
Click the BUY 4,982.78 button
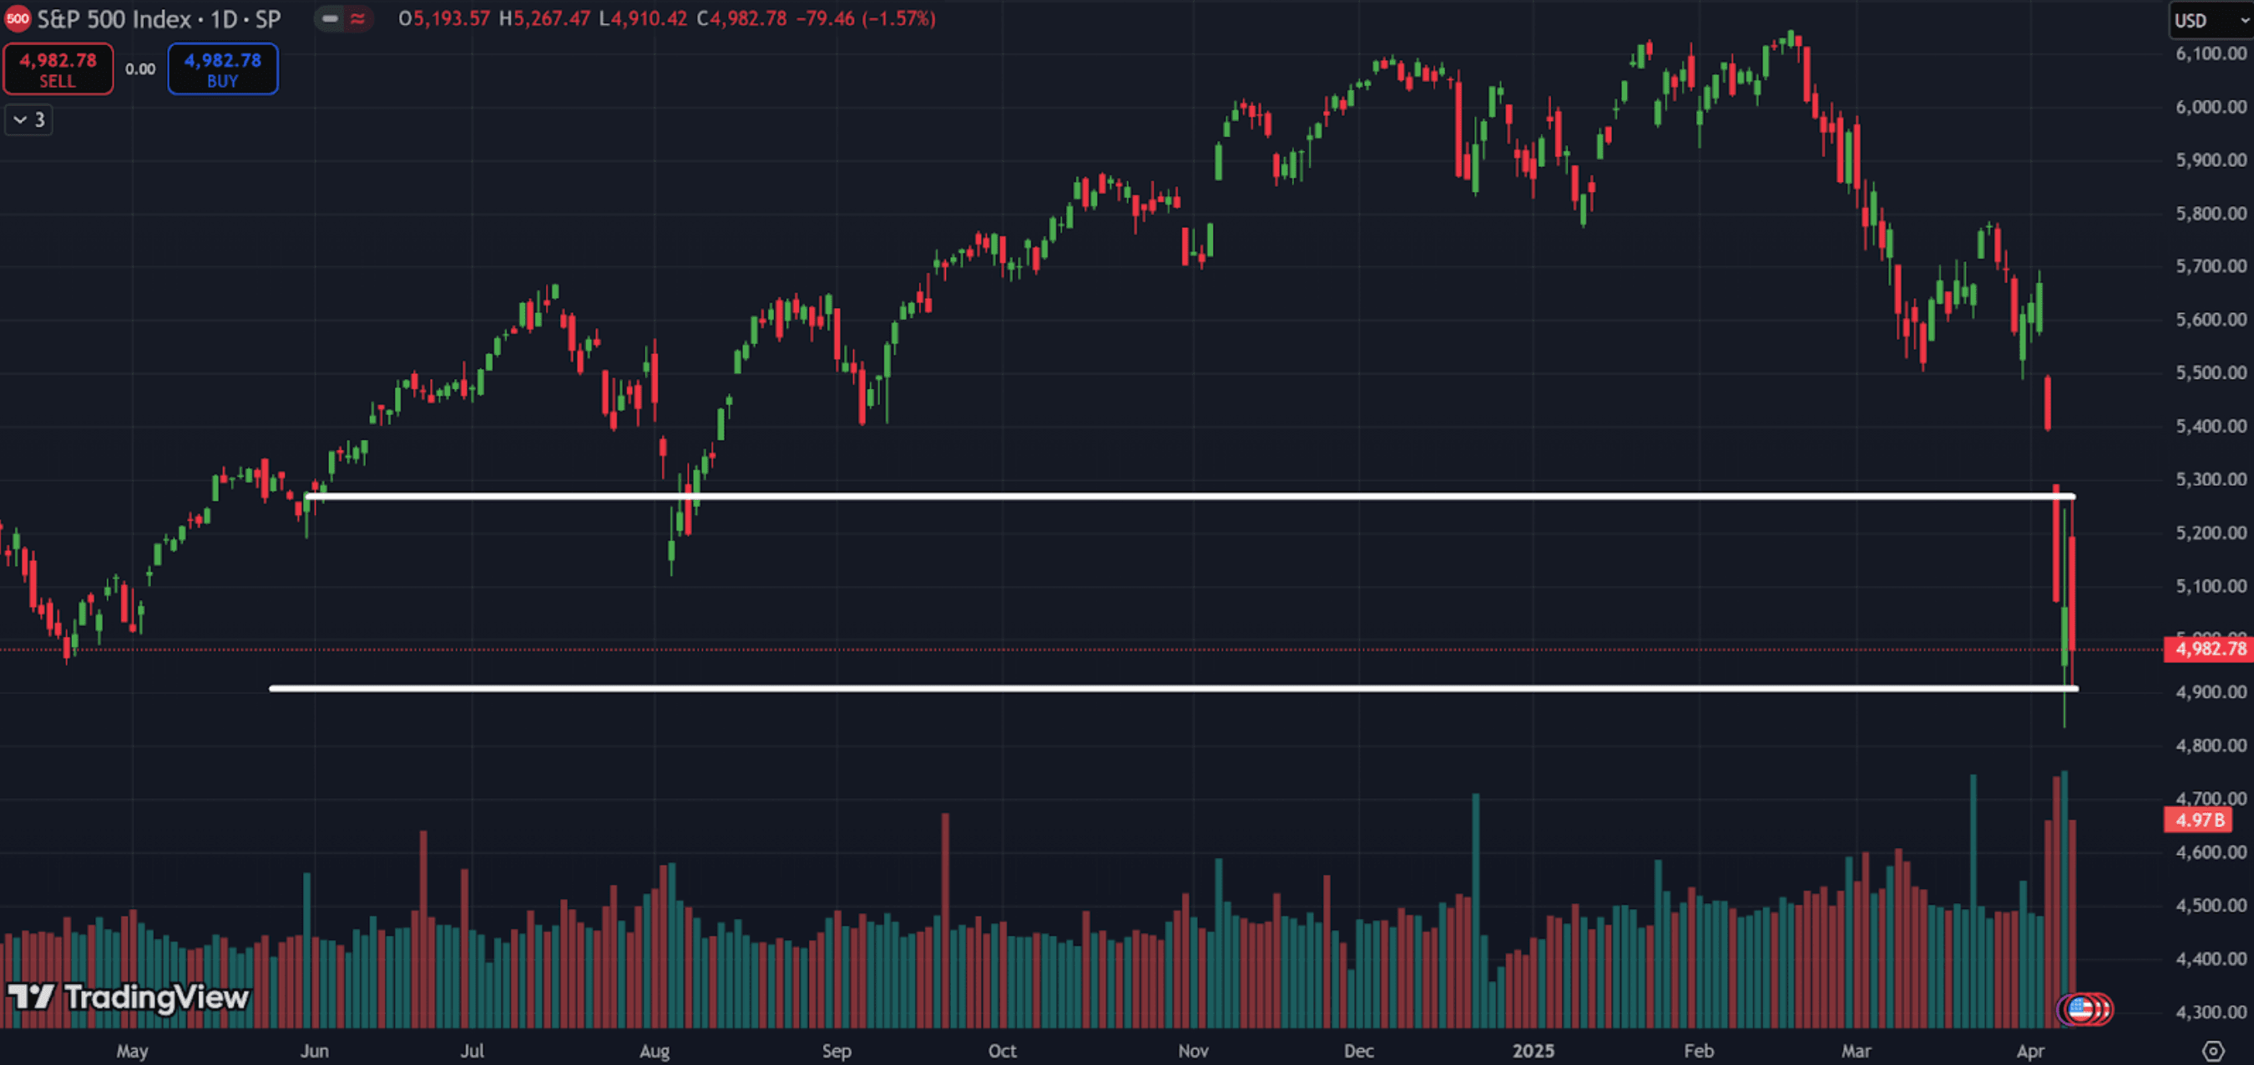click(222, 69)
